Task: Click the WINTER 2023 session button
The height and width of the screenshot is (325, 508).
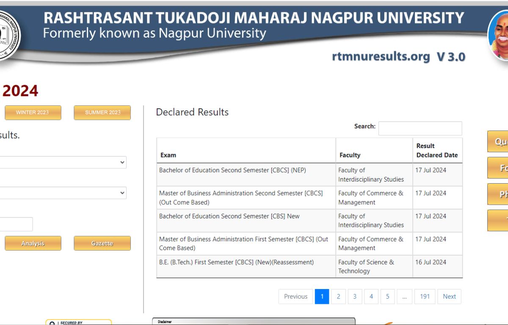Action: (33, 113)
